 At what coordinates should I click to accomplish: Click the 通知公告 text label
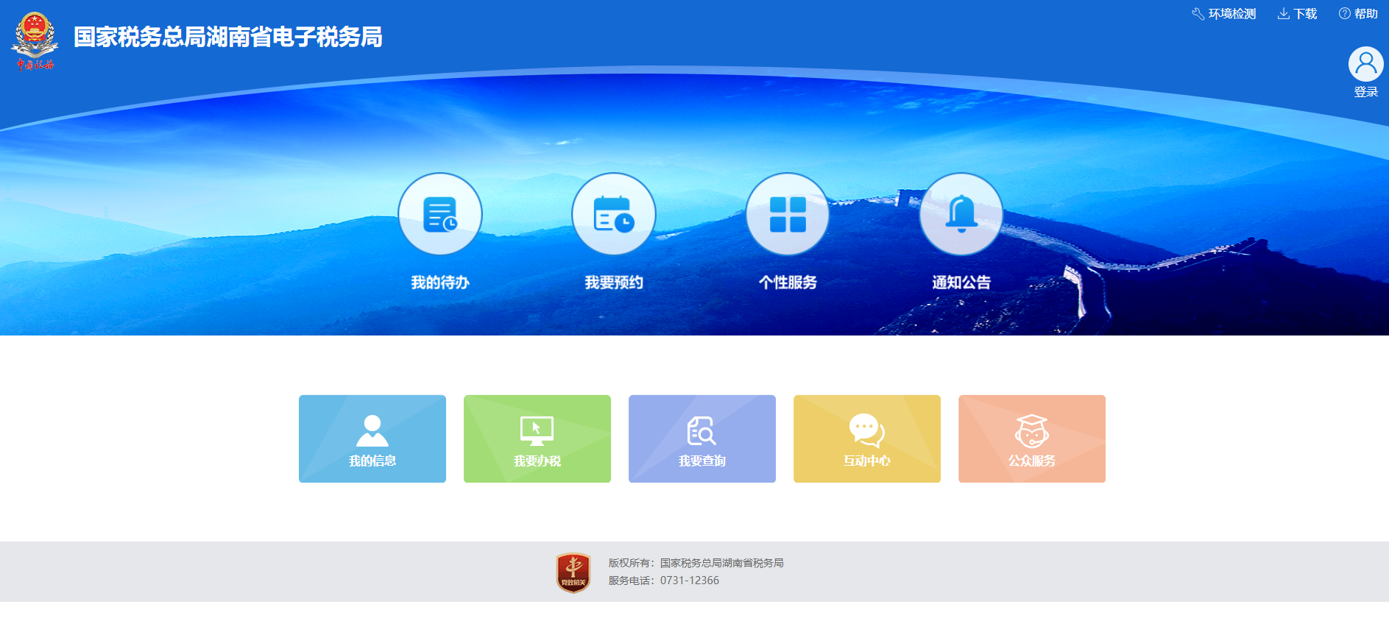(x=961, y=283)
